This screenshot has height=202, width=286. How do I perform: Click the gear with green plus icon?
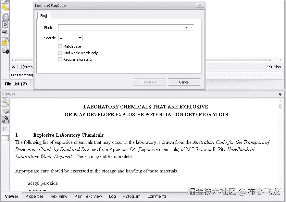tap(5, 50)
